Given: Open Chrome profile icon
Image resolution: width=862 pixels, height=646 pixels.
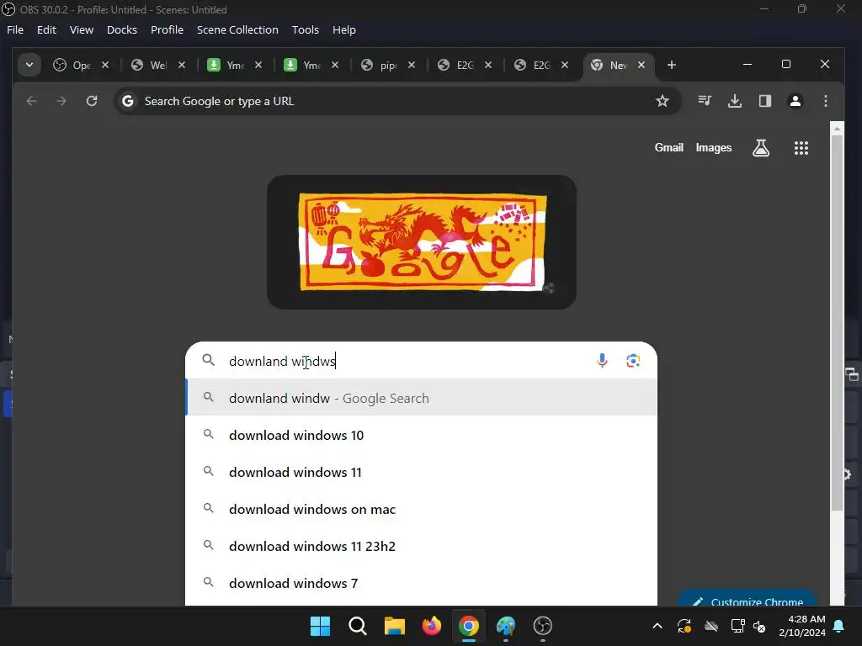Looking at the screenshot, I should 795,101.
